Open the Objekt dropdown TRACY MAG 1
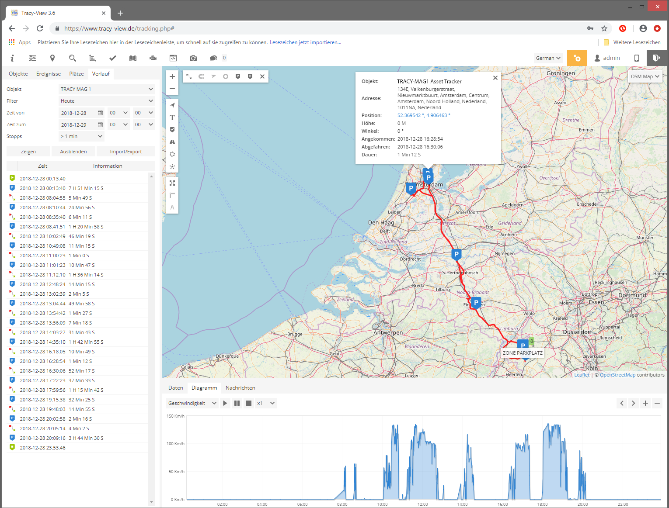669x508 pixels. point(107,89)
